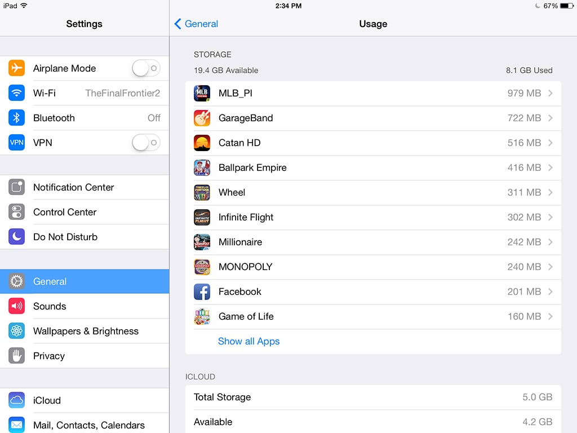Viewport: 577px width, 433px height.
Task: Go back to General
Action: pyautogui.click(x=196, y=24)
